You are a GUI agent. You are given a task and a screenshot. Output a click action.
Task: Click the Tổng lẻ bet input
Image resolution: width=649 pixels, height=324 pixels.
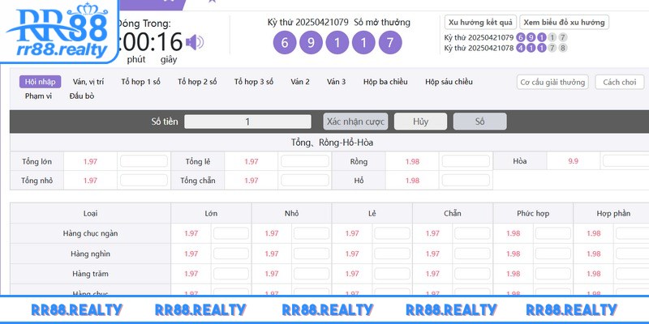pyautogui.click(x=305, y=161)
